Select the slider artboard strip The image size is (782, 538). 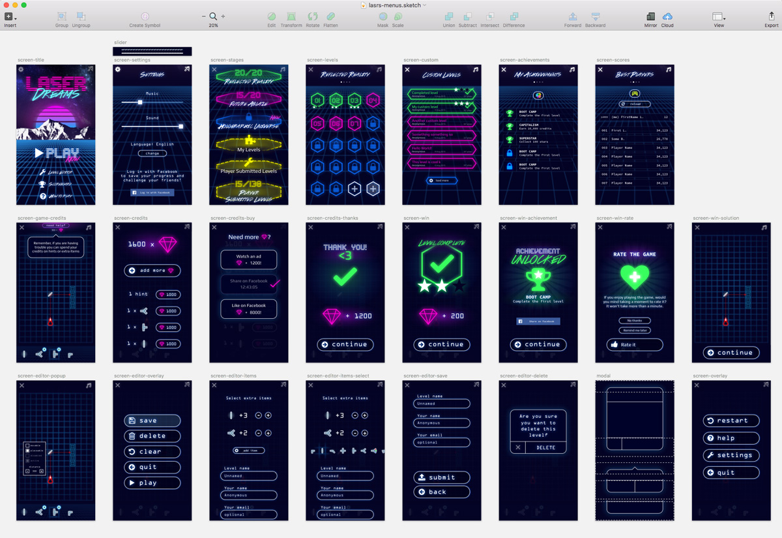[152, 51]
